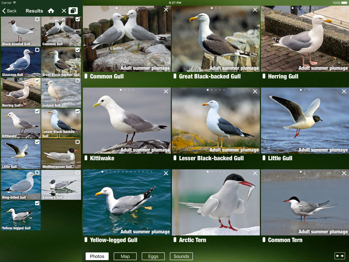The height and width of the screenshot is (262, 349).
Task: Tap the Common Tern large photo
Action: point(305,202)
